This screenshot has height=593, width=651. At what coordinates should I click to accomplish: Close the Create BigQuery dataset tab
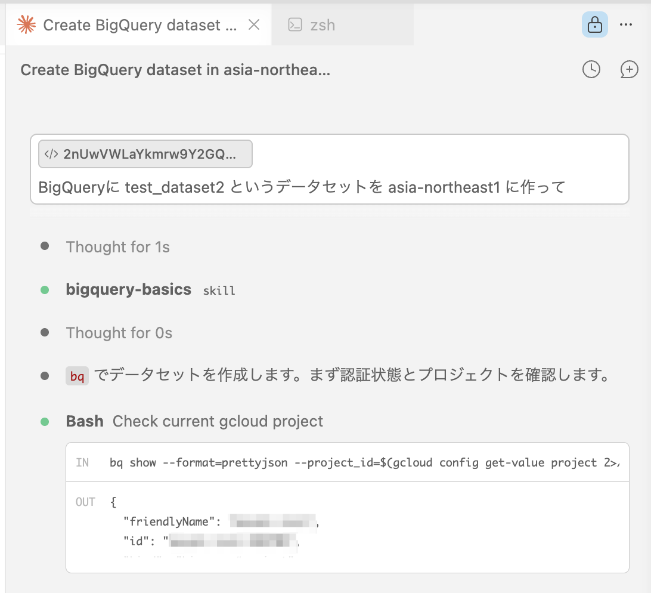click(x=254, y=25)
